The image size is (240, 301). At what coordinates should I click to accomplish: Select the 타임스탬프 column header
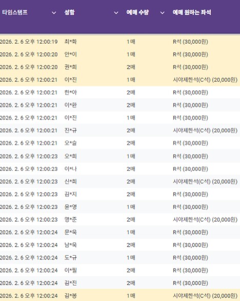(x=15, y=12)
